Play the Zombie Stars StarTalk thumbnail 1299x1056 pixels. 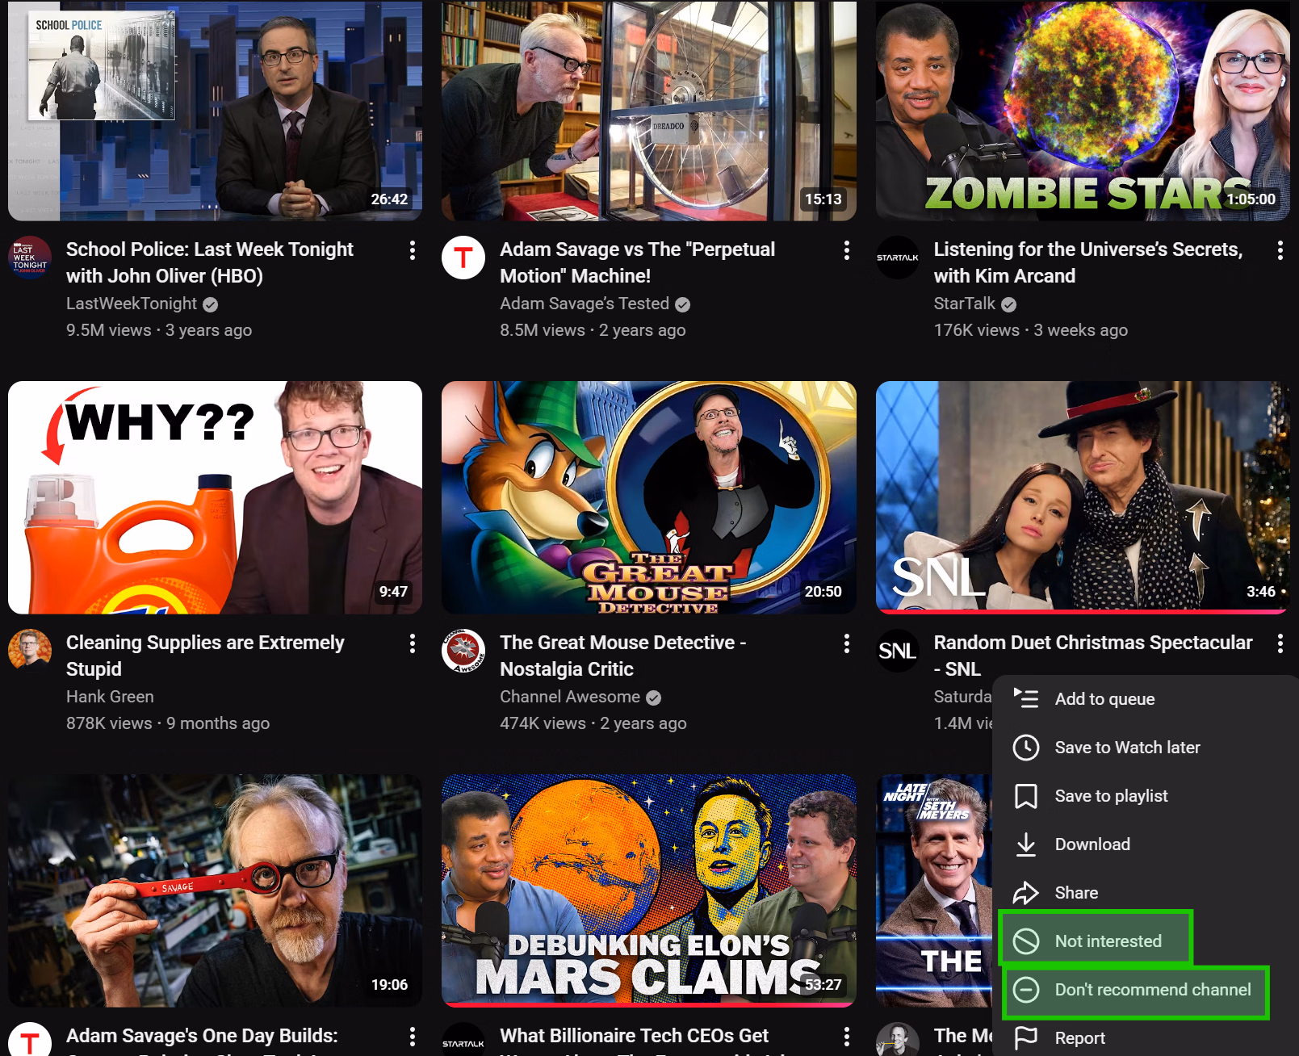[1082, 111]
